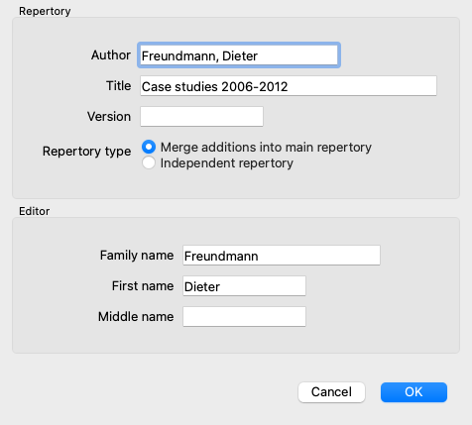Cancel the repertory dialog
The height and width of the screenshot is (425, 472).
(331, 392)
